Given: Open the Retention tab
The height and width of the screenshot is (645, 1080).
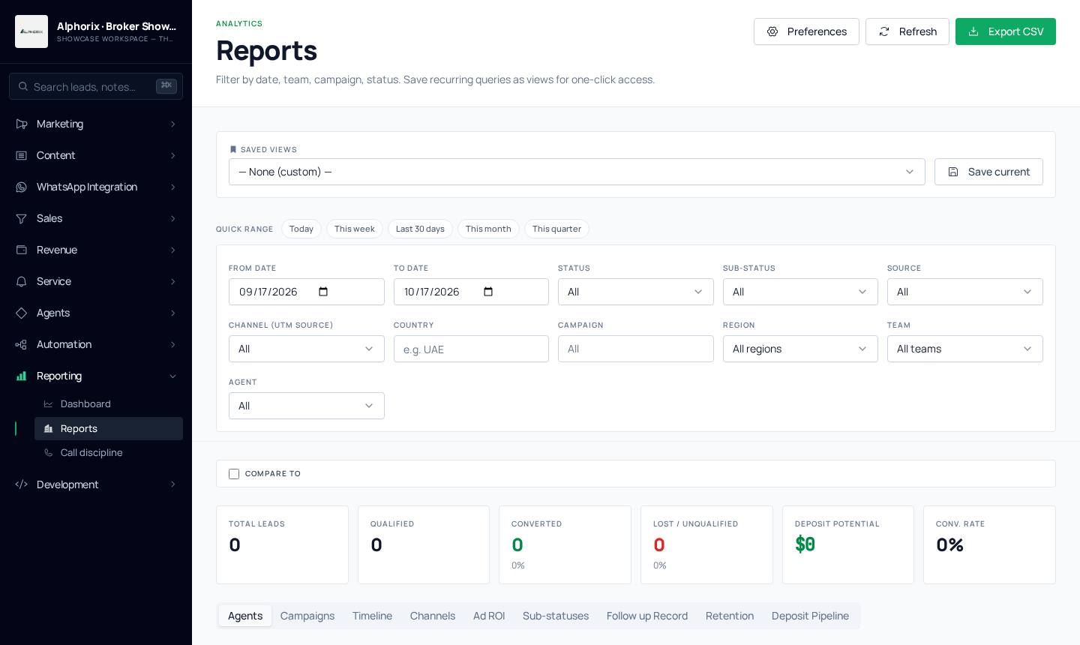Looking at the screenshot, I should tap(730, 616).
